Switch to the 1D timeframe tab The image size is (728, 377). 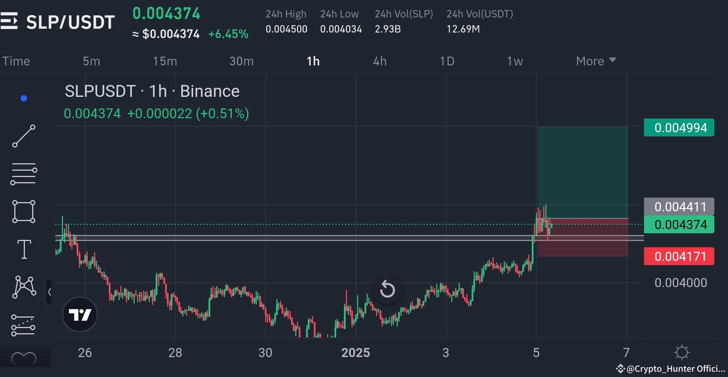pyautogui.click(x=447, y=61)
